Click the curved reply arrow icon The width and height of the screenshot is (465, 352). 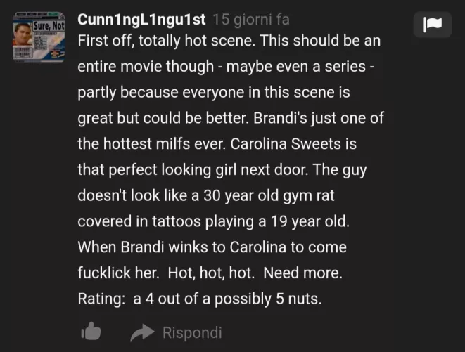tap(142, 333)
